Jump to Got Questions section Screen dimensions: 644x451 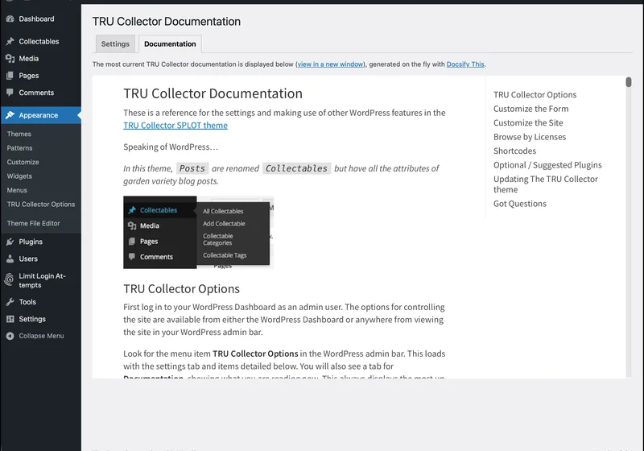point(519,204)
